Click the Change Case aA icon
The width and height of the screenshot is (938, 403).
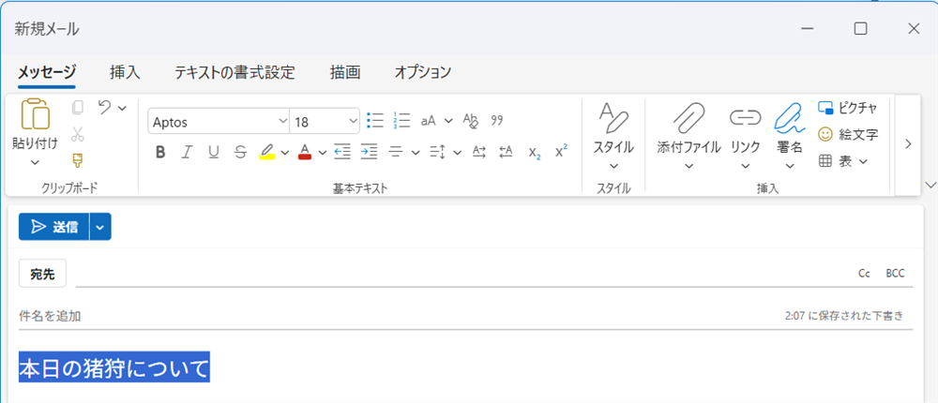click(429, 121)
